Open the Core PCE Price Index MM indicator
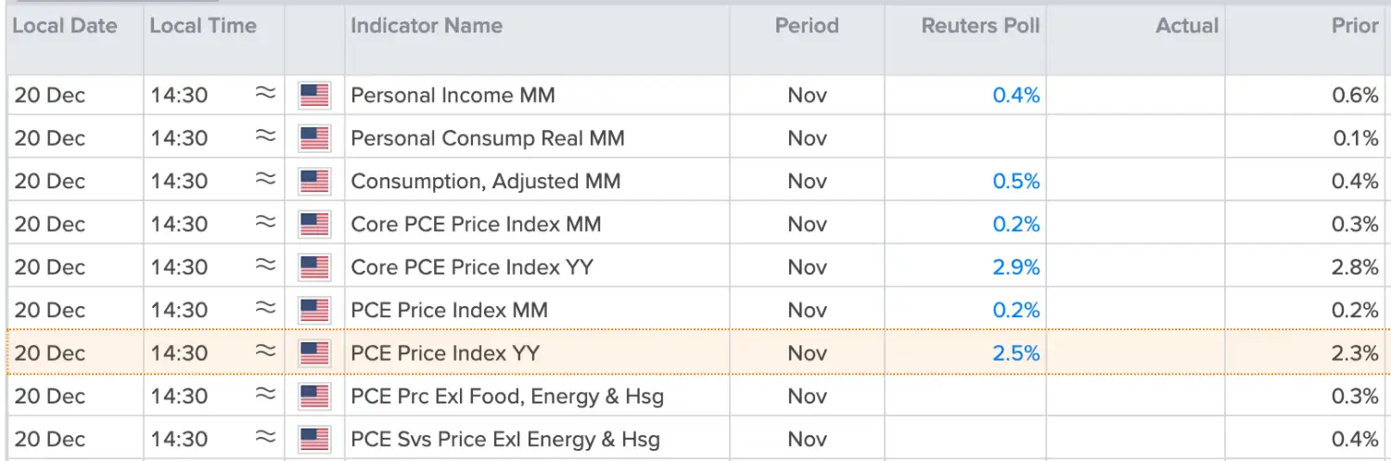The image size is (1391, 461). [x=476, y=224]
